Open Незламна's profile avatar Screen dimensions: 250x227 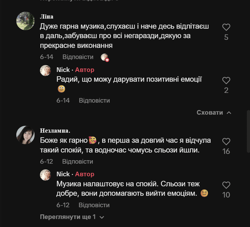coord(25,135)
